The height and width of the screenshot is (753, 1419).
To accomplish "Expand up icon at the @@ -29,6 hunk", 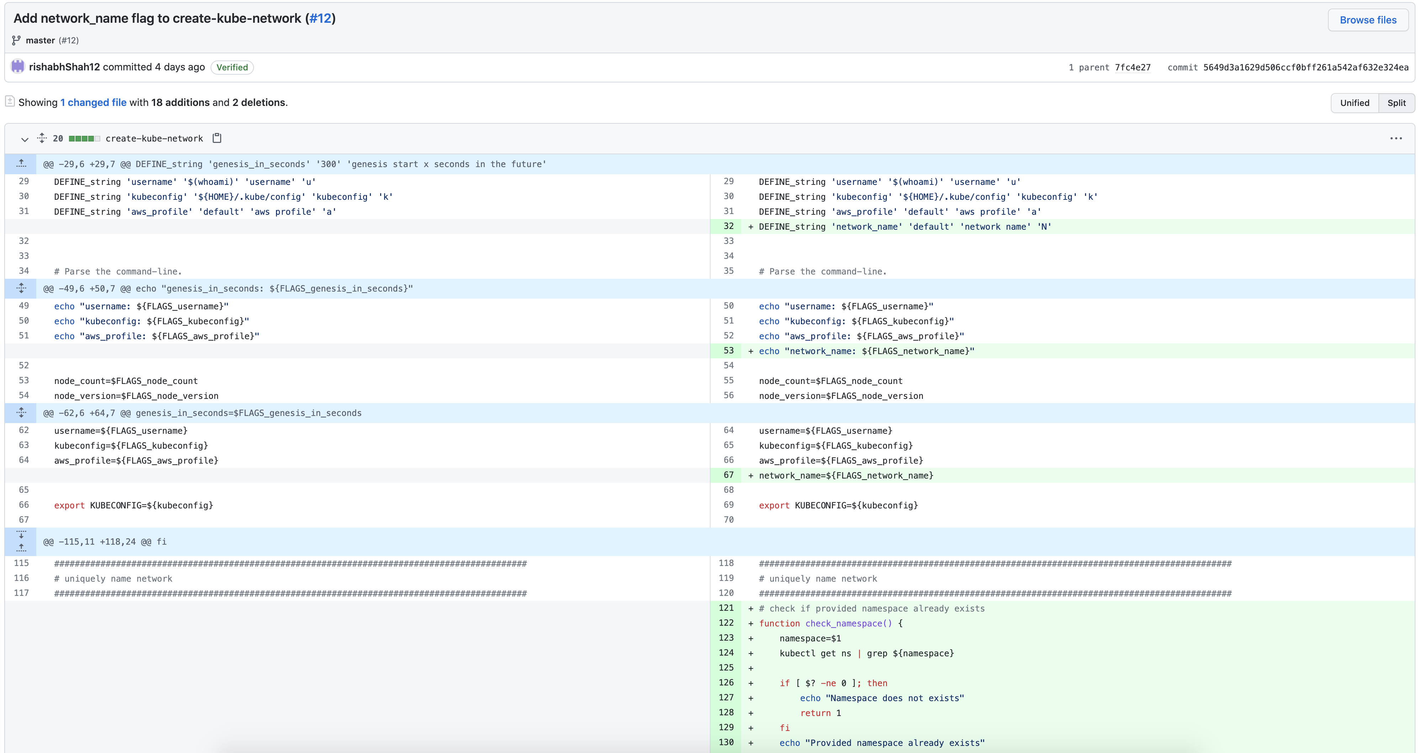I will point(21,164).
